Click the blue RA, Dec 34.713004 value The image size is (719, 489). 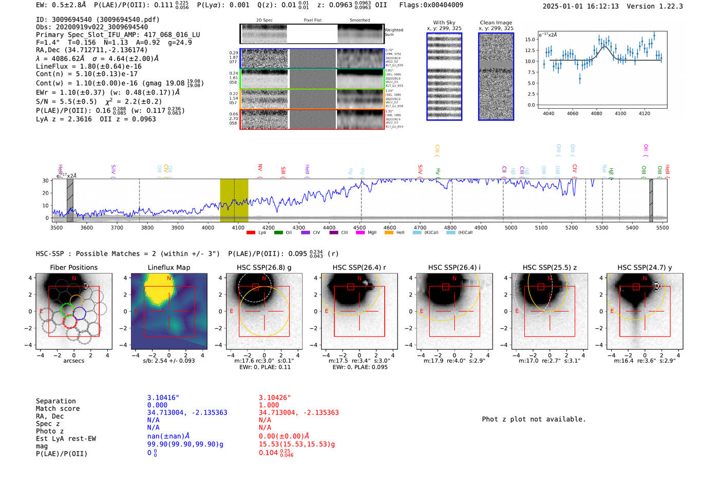(x=187, y=413)
